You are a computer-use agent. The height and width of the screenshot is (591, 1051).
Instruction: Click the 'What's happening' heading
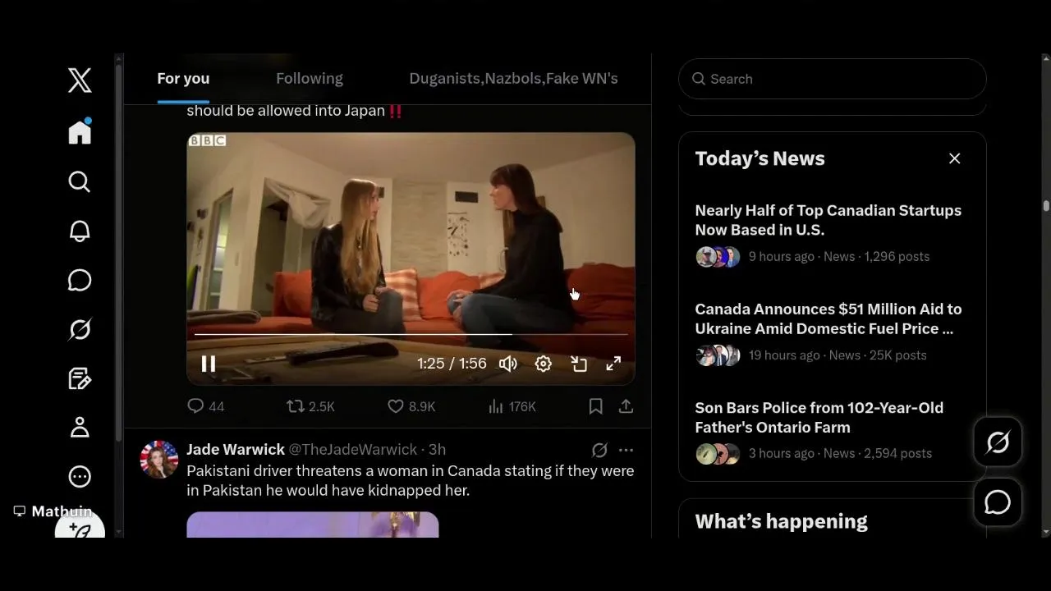(781, 521)
